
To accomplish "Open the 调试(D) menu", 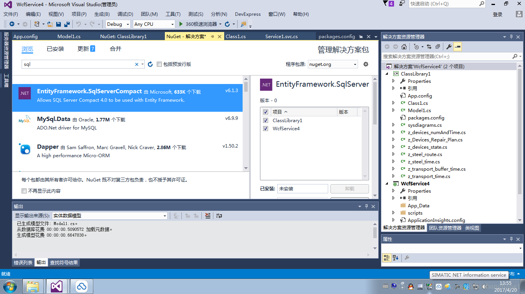I will tap(125, 14).
